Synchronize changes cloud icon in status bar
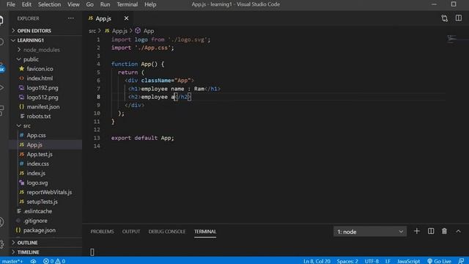This screenshot has width=469, height=264. pos(33,261)
